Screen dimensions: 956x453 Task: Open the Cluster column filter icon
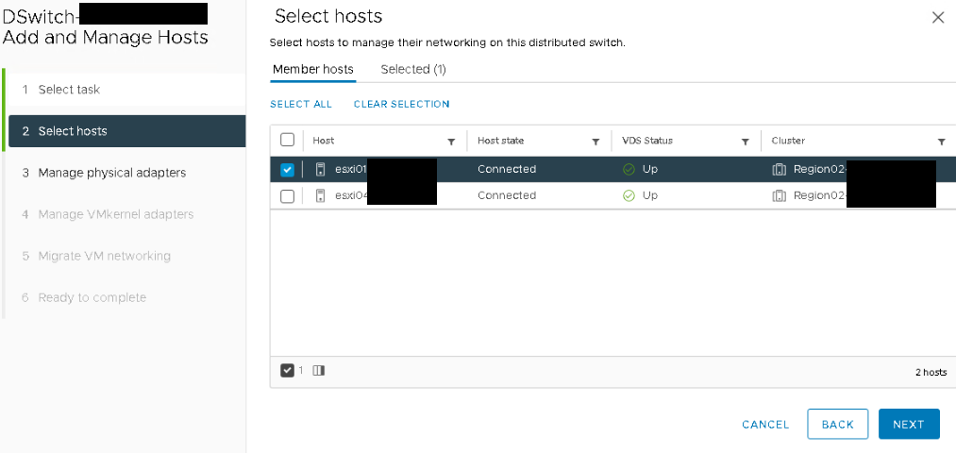(941, 142)
